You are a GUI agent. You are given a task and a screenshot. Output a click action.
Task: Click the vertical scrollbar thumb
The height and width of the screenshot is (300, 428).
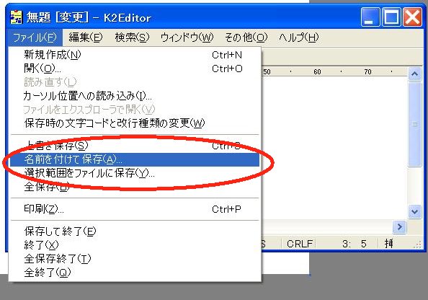tap(414, 124)
